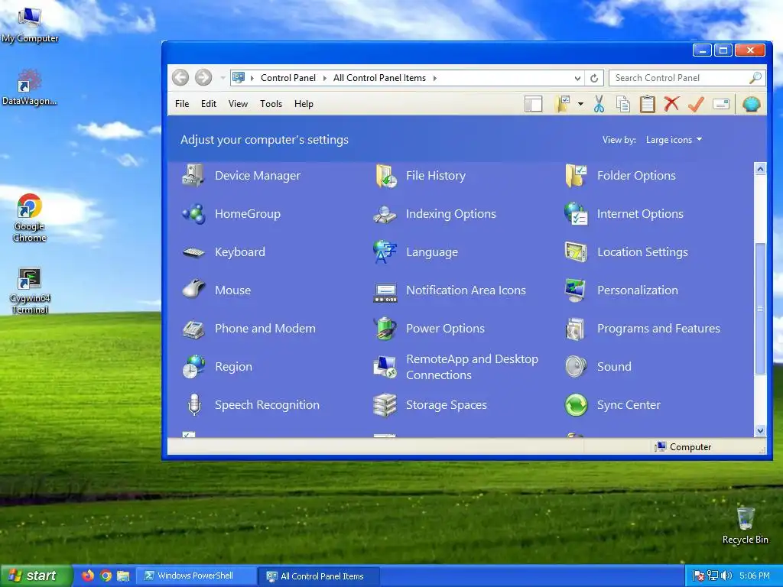The height and width of the screenshot is (587, 783).
Task: Open the Mouse icon
Action: [193, 290]
